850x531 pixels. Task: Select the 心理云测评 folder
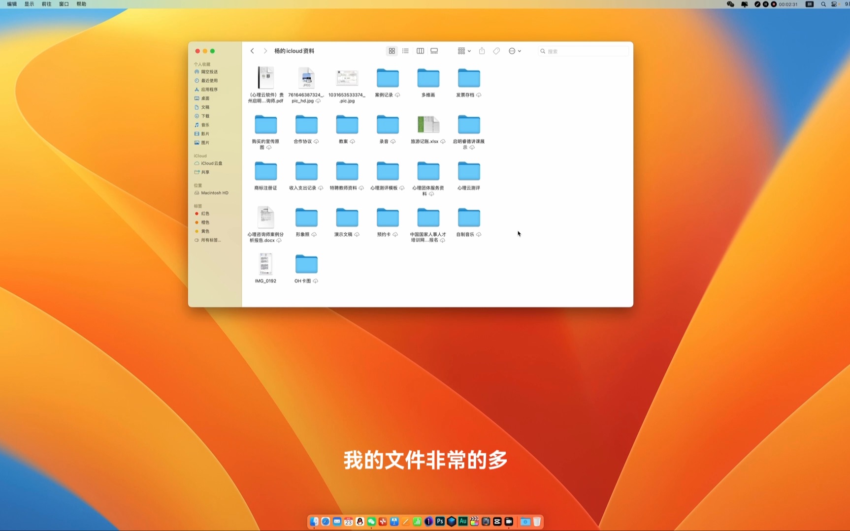pos(469,171)
